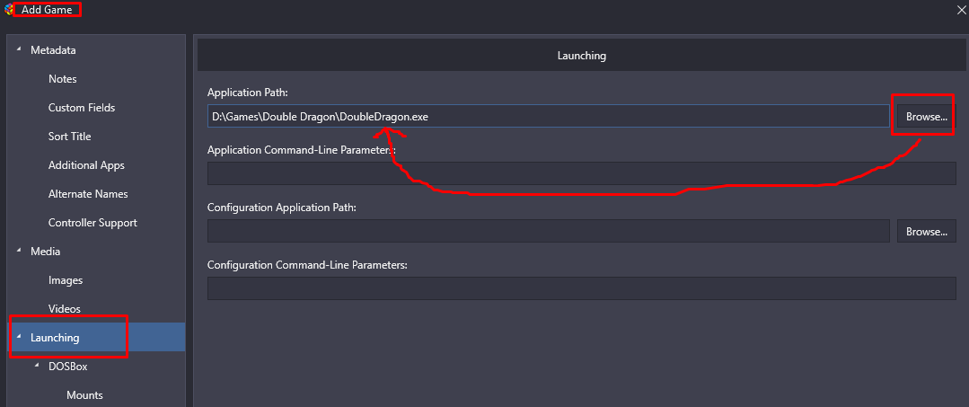
Task: Select Alternate Names entry
Action: click(88, 193)
